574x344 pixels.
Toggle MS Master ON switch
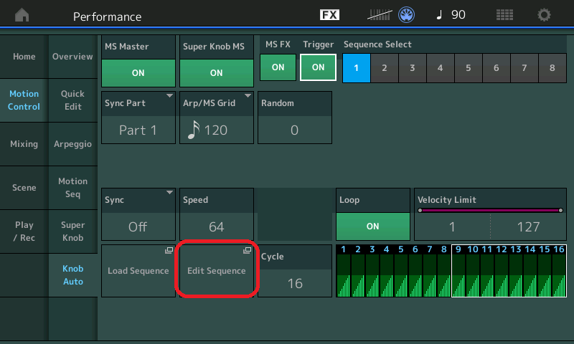tap(138, 73)
